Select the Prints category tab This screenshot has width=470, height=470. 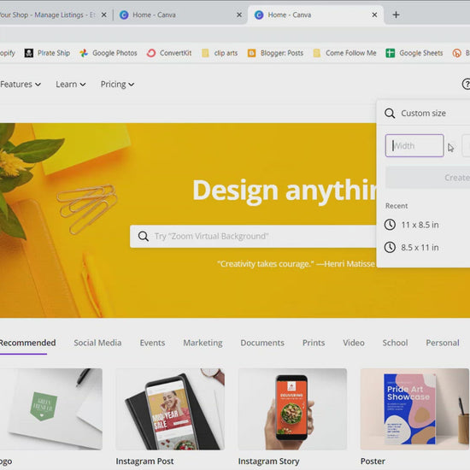click(314, 343)
